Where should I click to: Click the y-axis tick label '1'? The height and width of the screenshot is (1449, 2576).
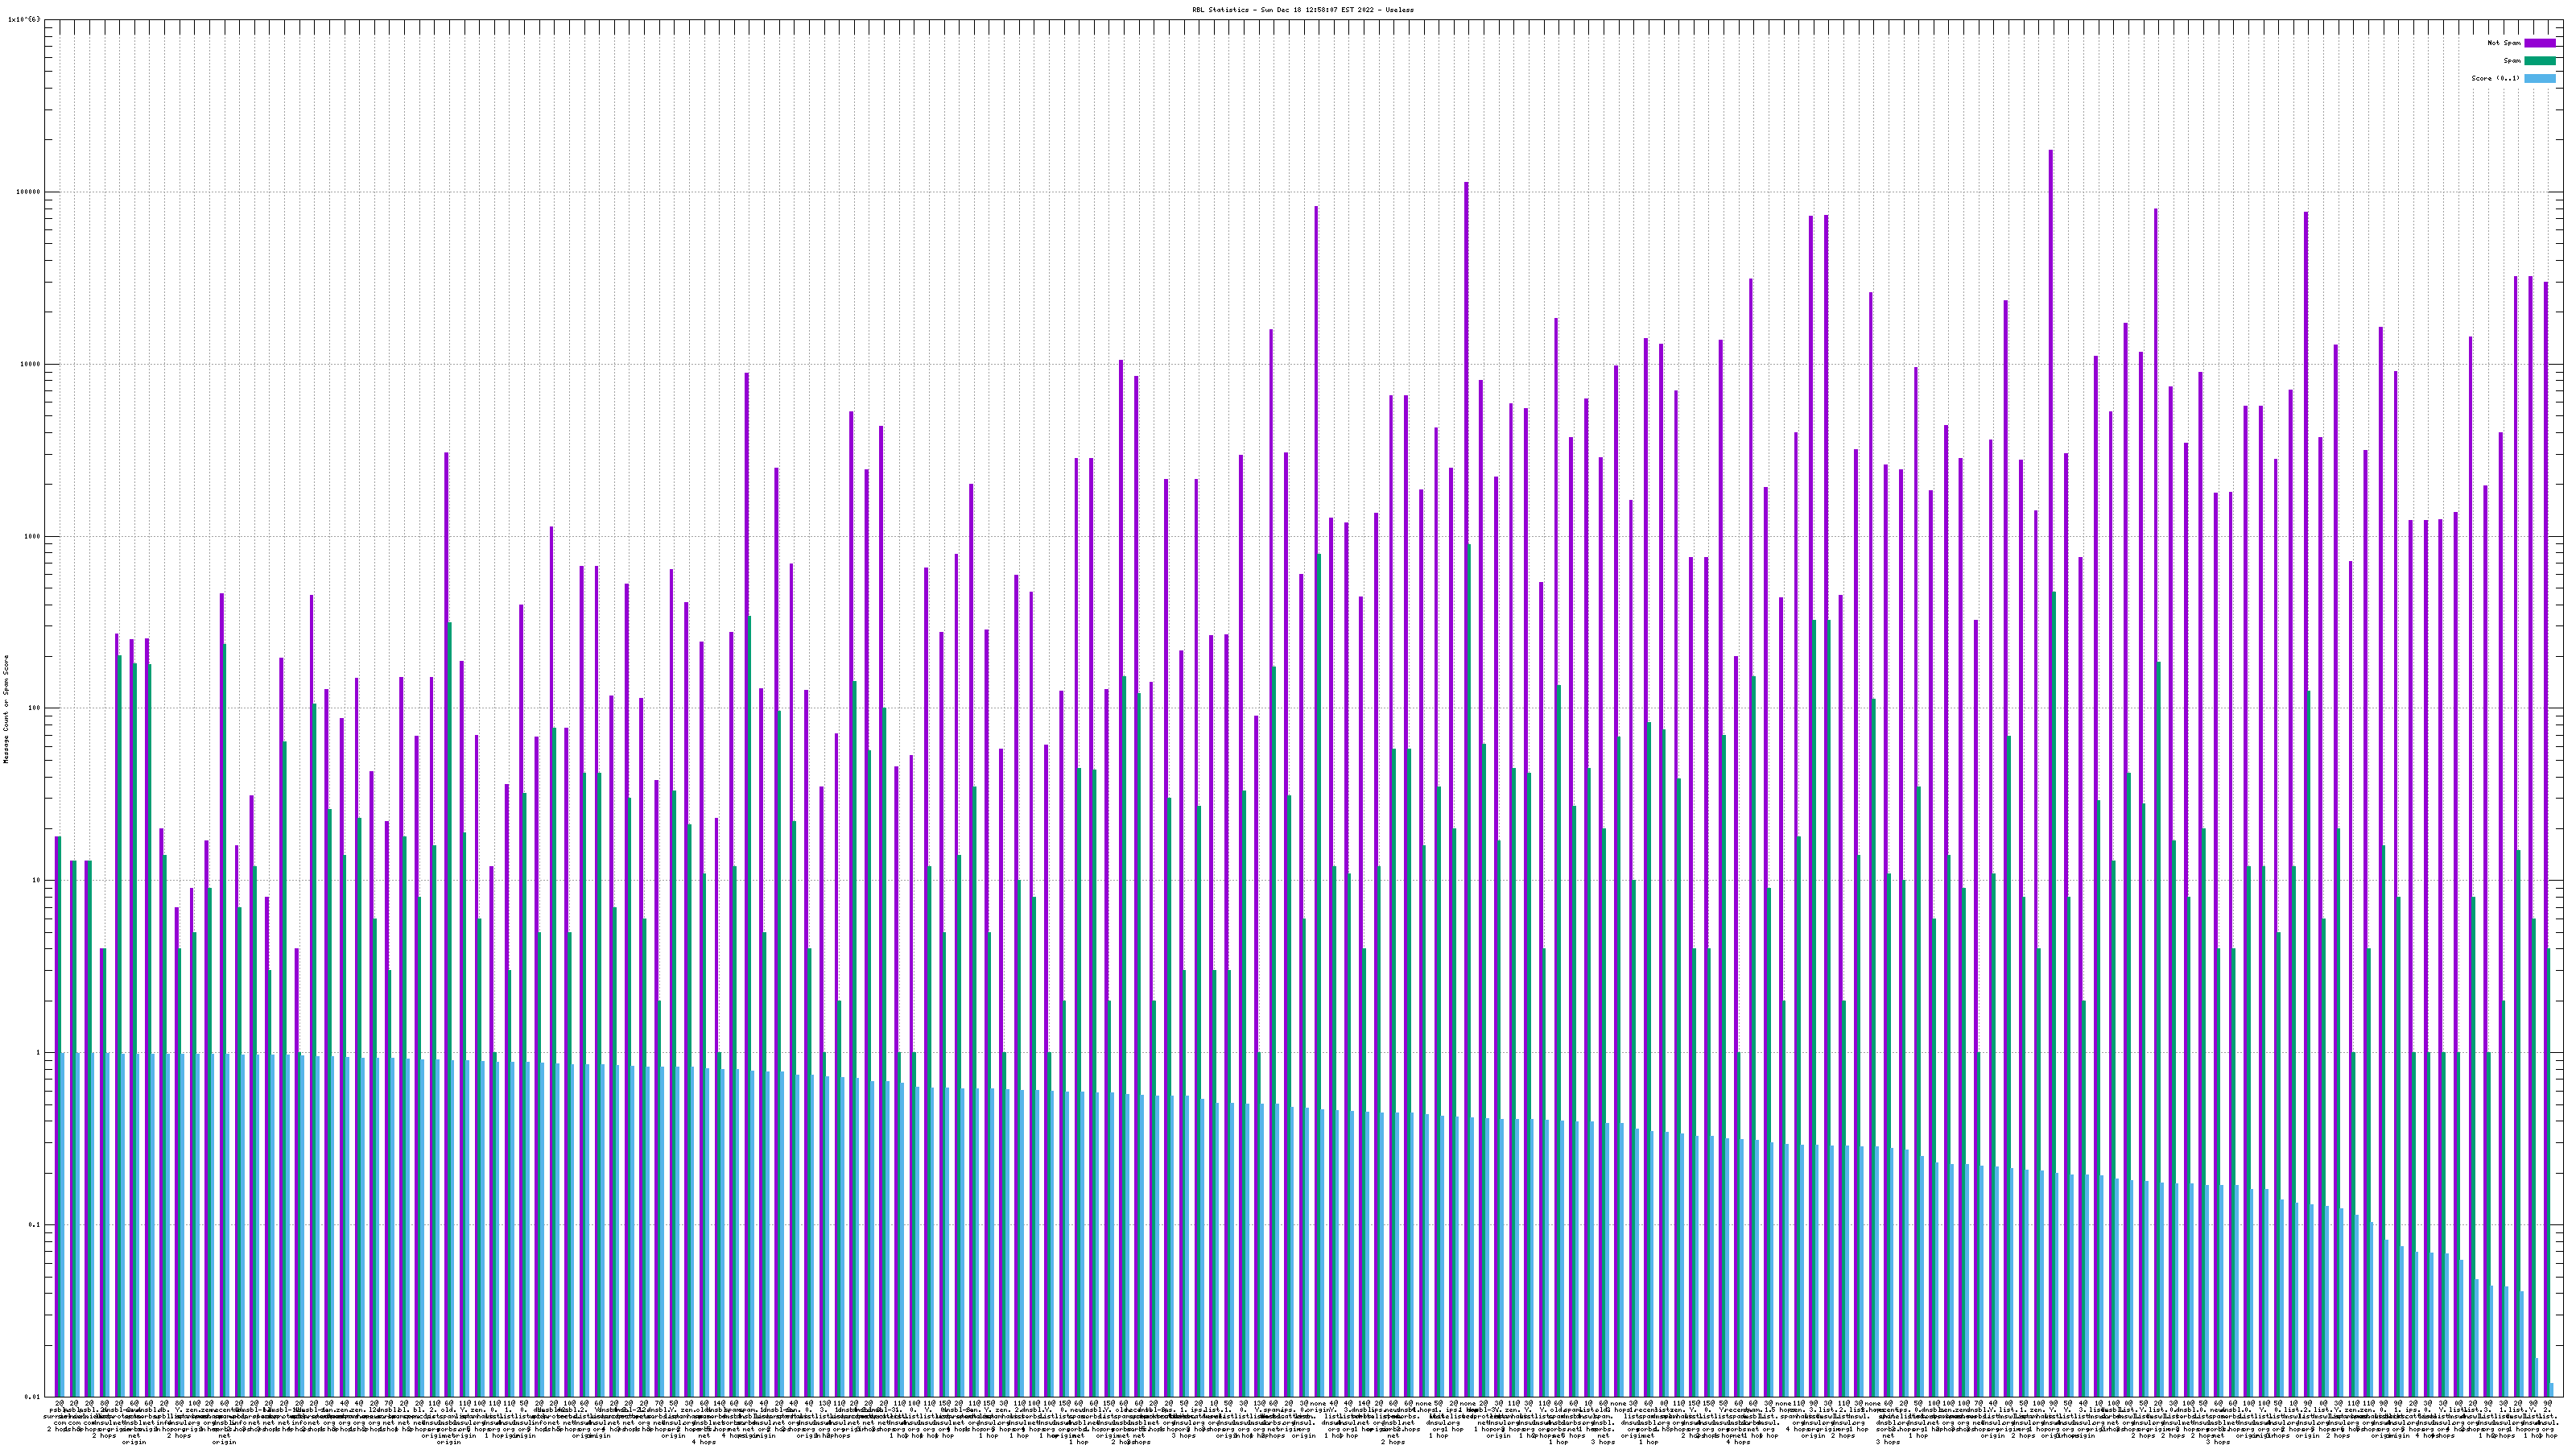pyautogui.click(x=38, y=1053)
